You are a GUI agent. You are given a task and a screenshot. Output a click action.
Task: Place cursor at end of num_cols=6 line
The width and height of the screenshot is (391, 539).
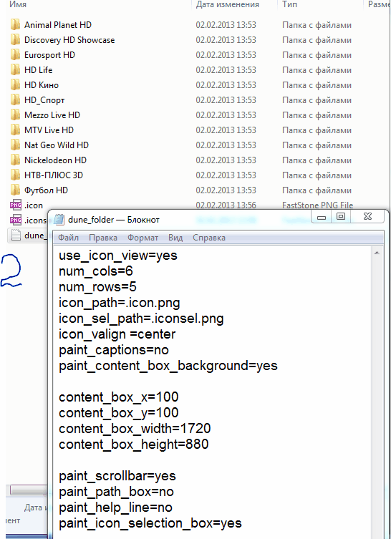tap(133, 271)
